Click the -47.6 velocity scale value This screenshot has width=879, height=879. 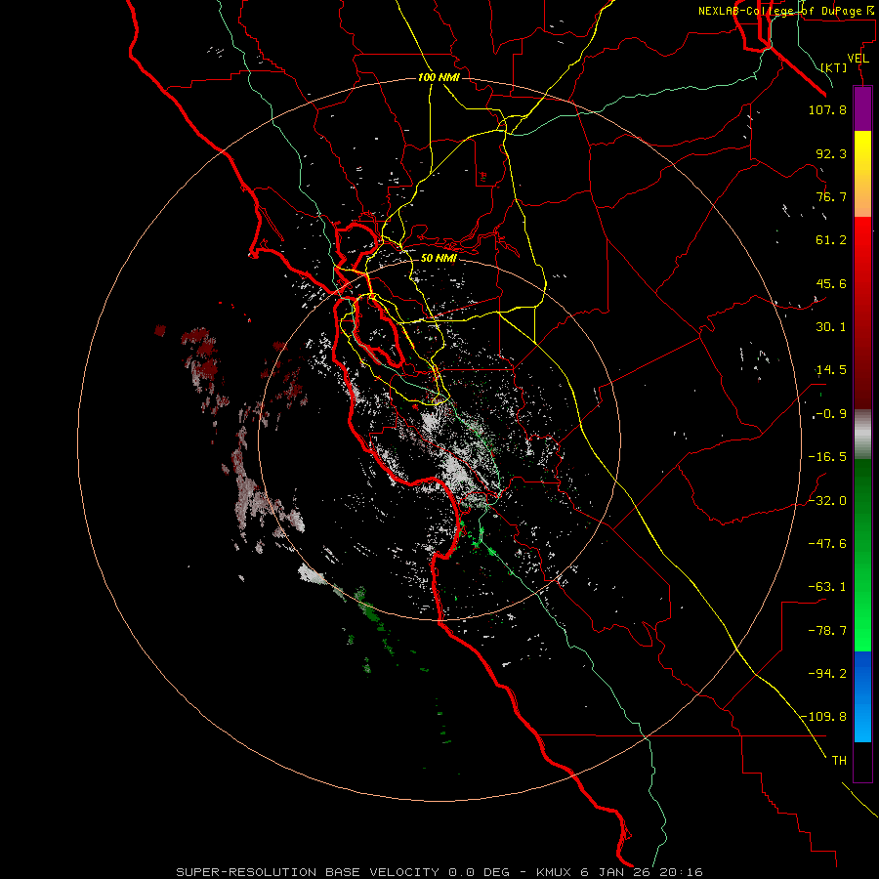point(827,544)
